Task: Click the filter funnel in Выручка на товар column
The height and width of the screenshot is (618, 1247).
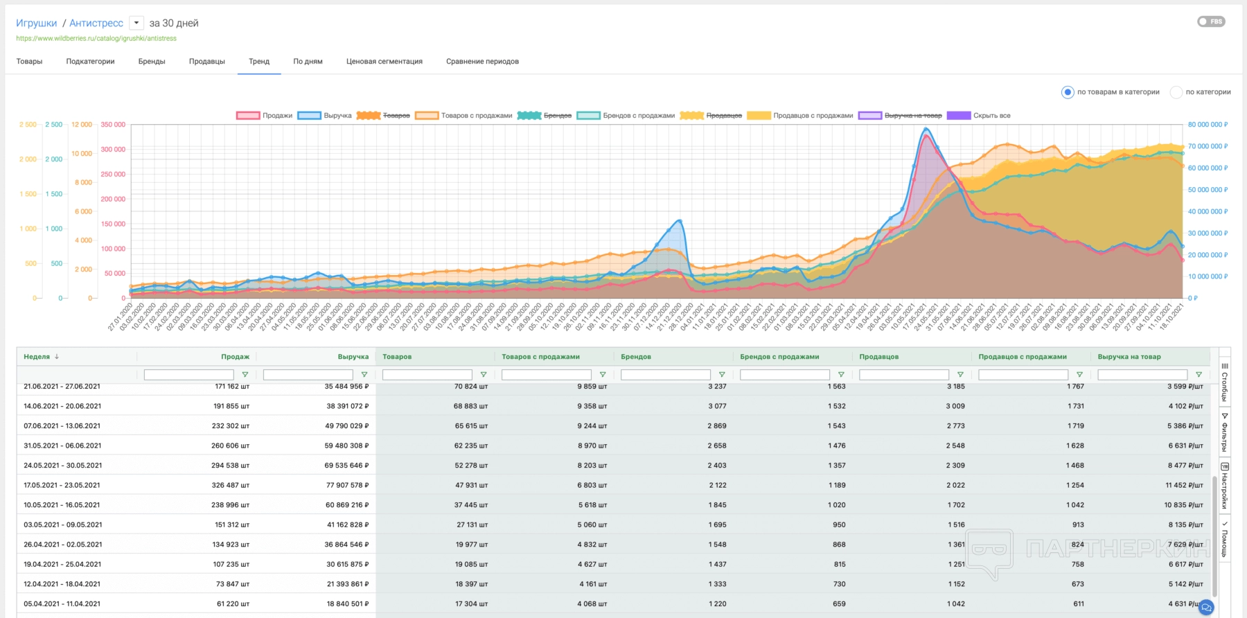Action: point(1199,375)
